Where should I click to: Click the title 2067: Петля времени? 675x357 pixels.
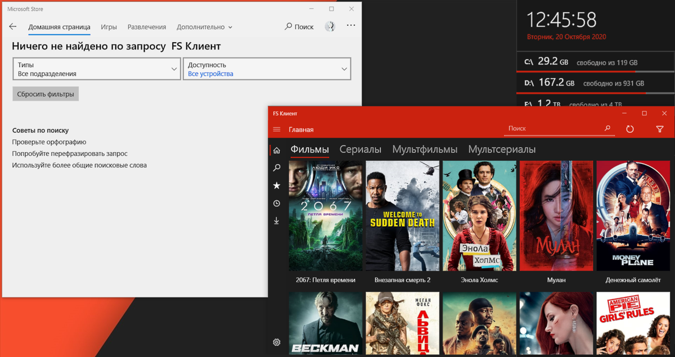coord(326,280)
